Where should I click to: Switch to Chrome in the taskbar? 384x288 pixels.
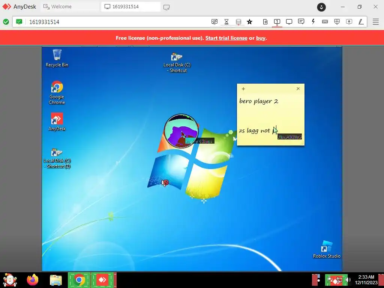(79, 280)
